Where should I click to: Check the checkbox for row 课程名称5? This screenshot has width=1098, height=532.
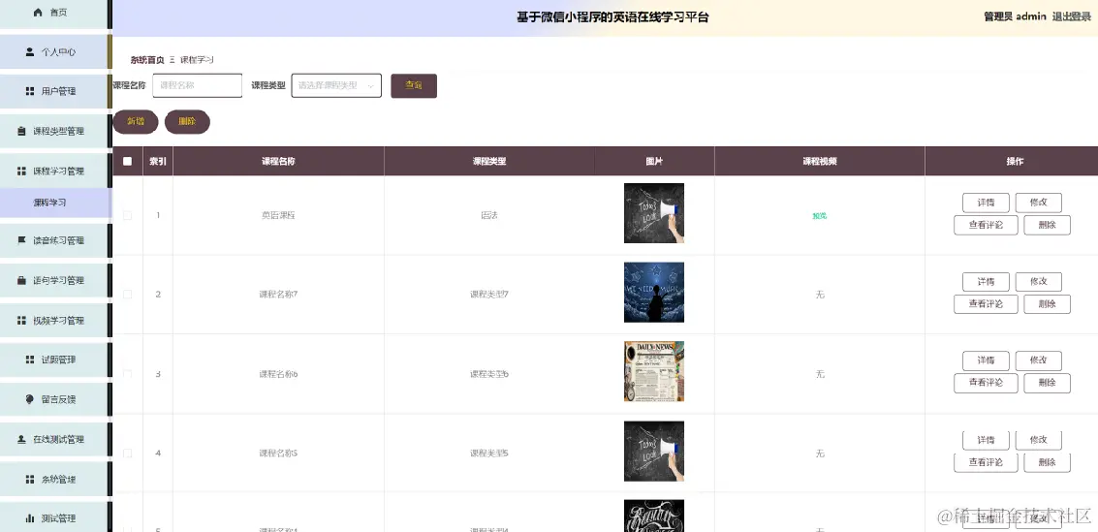tap(128, 453)
